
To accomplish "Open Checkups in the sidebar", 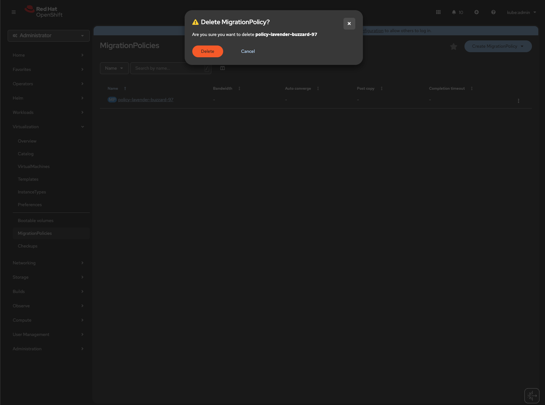I will coord(28,246).
